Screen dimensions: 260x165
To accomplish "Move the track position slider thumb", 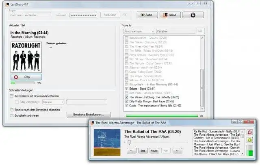I will pos(129,142).
